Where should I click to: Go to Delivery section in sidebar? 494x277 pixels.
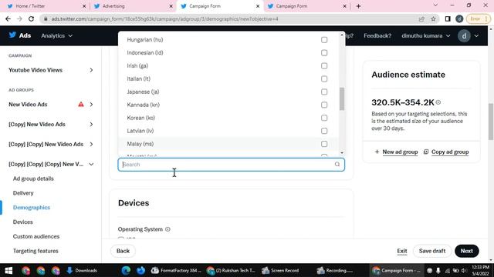(23, 193)
